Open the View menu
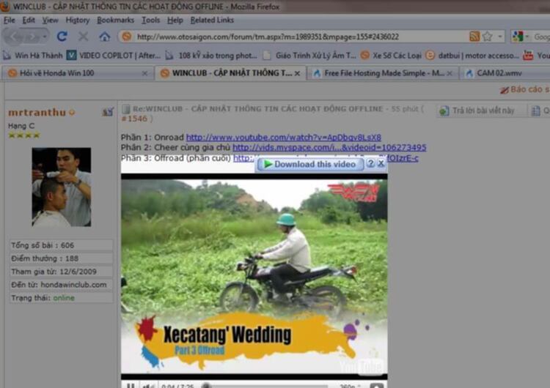This screenshot has width=550, height=388. (x=50, y=20)
